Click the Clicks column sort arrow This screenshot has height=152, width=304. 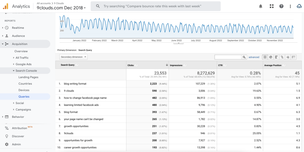[167, 65]
